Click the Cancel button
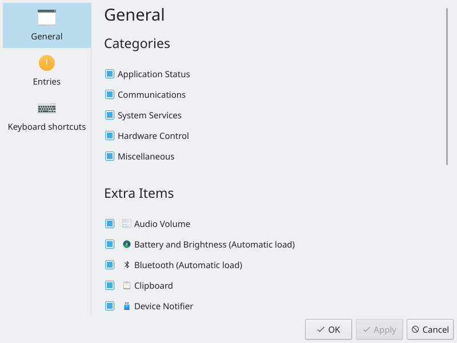Screen dimensions: 457x343 pyautogui.click(x=430, y=329)
